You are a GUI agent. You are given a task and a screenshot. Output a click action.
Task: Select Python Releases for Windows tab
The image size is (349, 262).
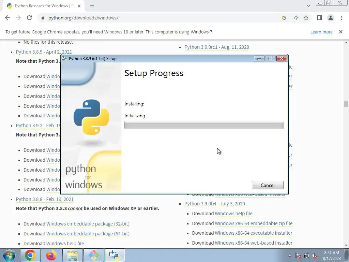[x=43, y=6]
